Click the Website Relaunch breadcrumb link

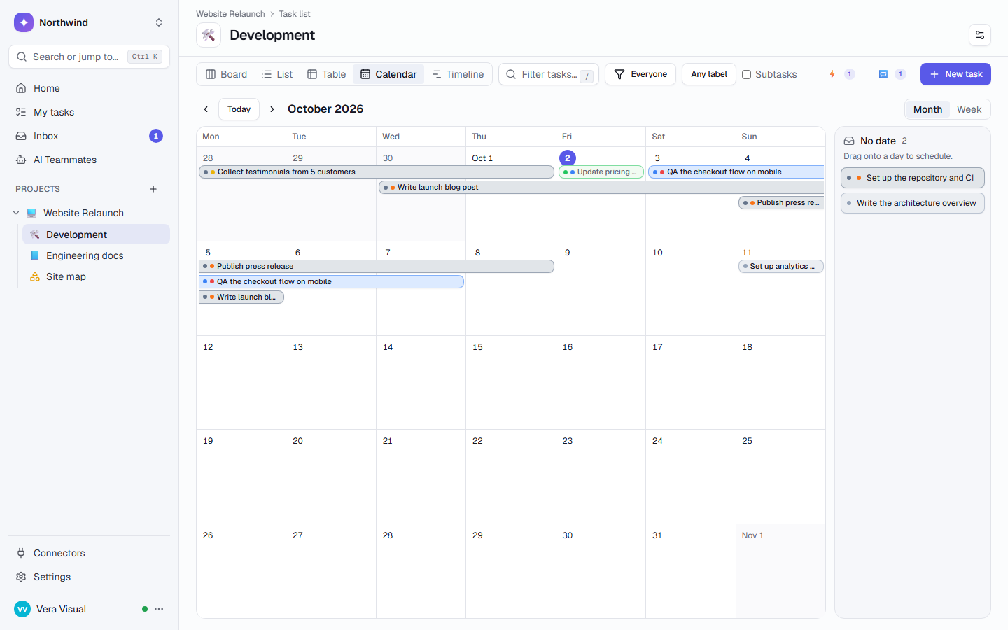(230, 14)
